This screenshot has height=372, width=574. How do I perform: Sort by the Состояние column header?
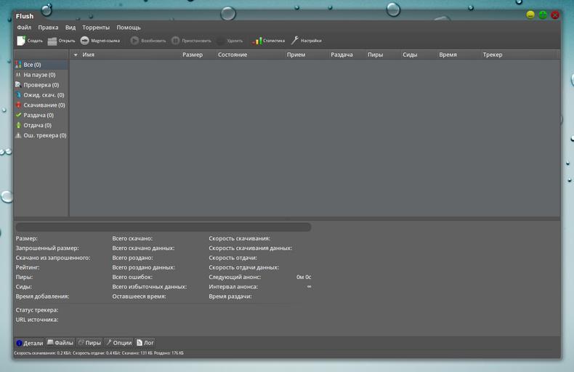[x=233, y=55]
